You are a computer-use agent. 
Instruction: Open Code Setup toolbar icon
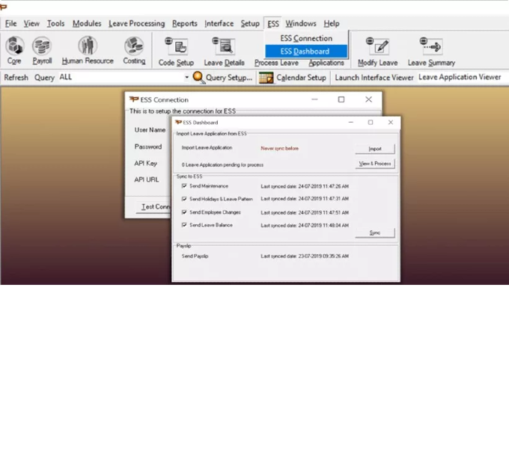pyautogui.click(x=176, y=46)
